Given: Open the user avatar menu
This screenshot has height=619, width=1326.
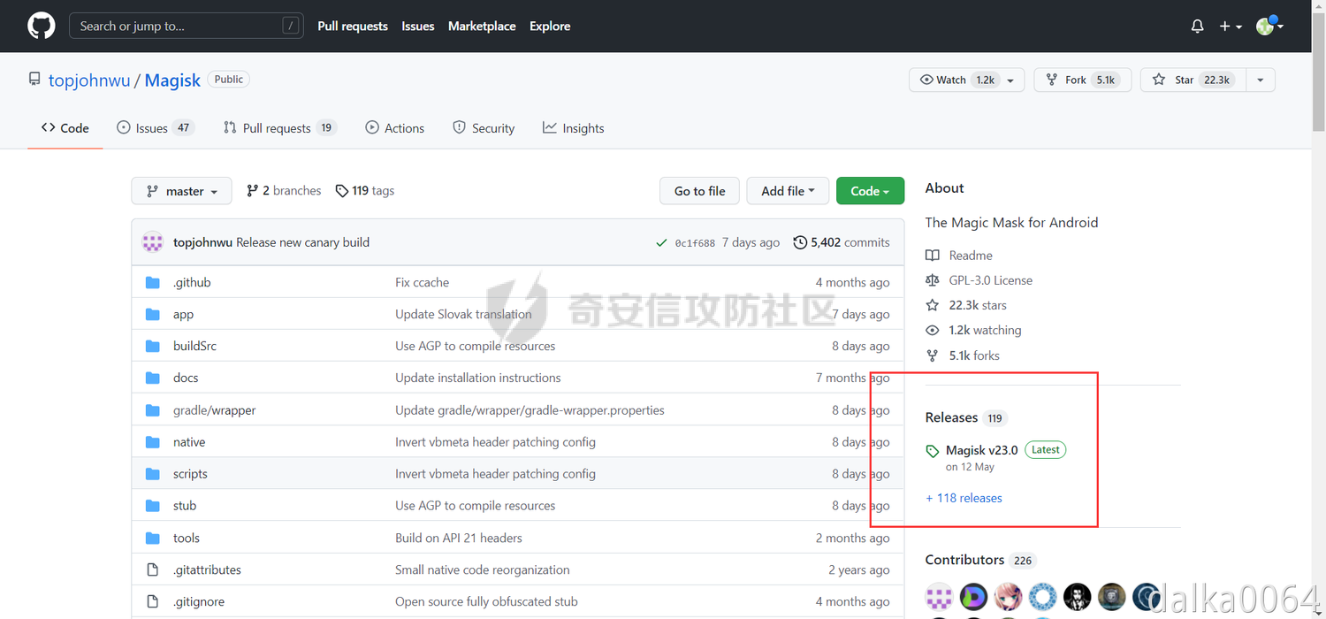Looking at the screenshot, I should click(x=1269, y=26).
